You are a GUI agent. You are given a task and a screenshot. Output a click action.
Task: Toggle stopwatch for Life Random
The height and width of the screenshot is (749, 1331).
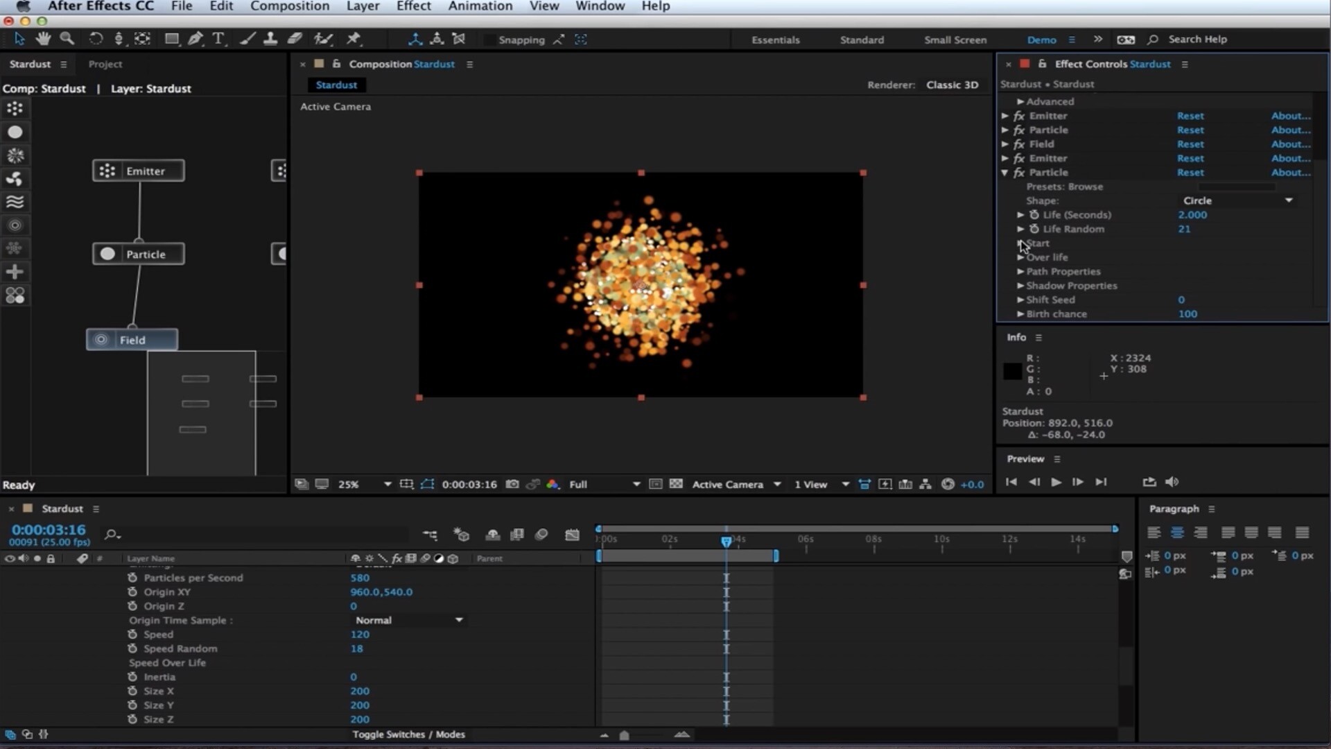(x=1034, y=229)
